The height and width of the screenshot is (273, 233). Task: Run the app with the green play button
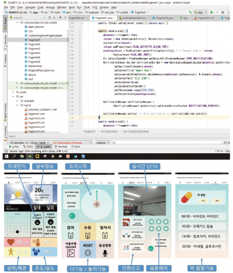tap(211, 12)
